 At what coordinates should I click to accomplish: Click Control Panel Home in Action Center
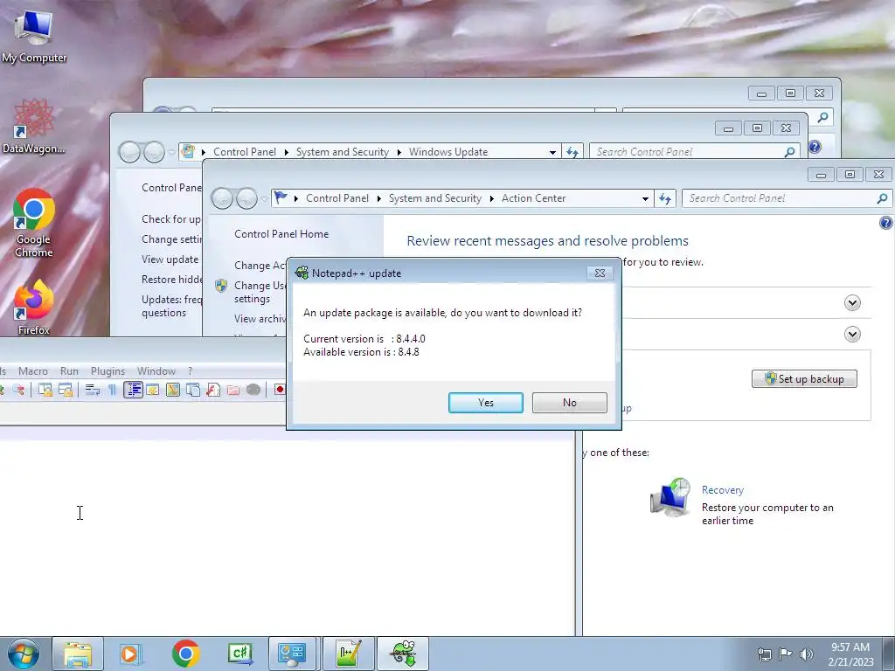pos(281,234)
